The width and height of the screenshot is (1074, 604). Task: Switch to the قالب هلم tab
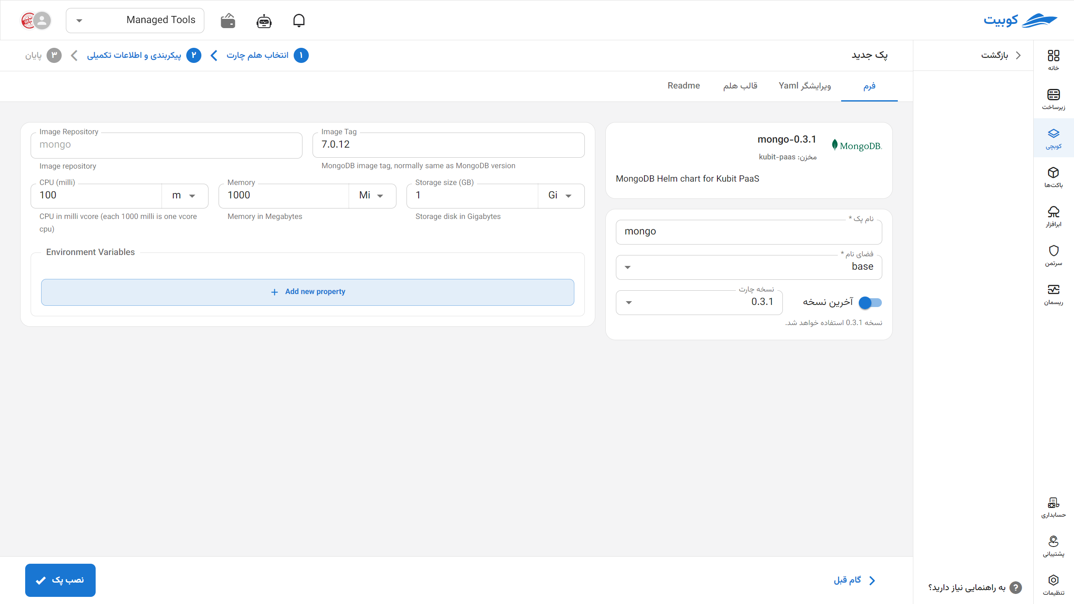[x=740, y=86]
